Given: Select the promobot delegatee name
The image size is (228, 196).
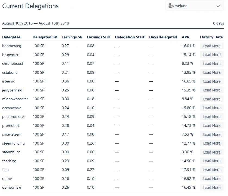Looking at the screenshot, I should tap(11, 126).
